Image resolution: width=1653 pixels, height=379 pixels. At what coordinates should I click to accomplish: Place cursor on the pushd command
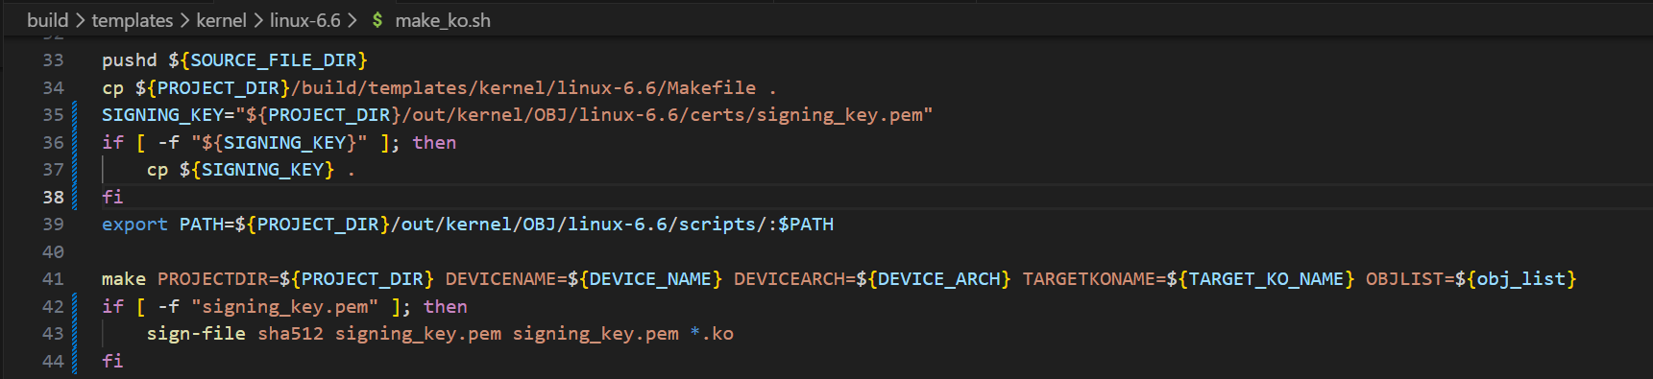pyautogui.click(x=129, y=60)
